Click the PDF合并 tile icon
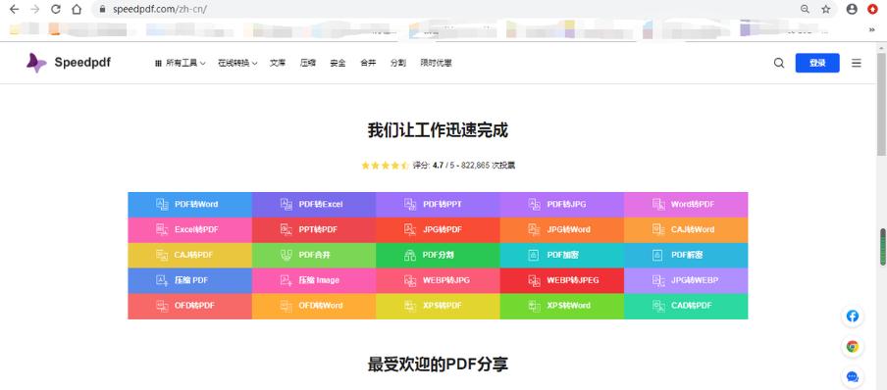Viewport: 887px width, 390px height. coord(287,255)
